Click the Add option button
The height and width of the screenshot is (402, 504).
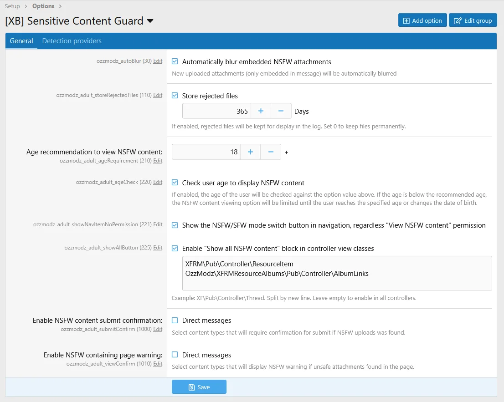pyautogui.click(x=422, y=20)
